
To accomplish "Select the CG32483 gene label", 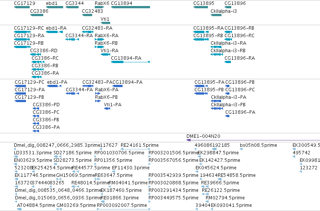I will pos(93,11).
